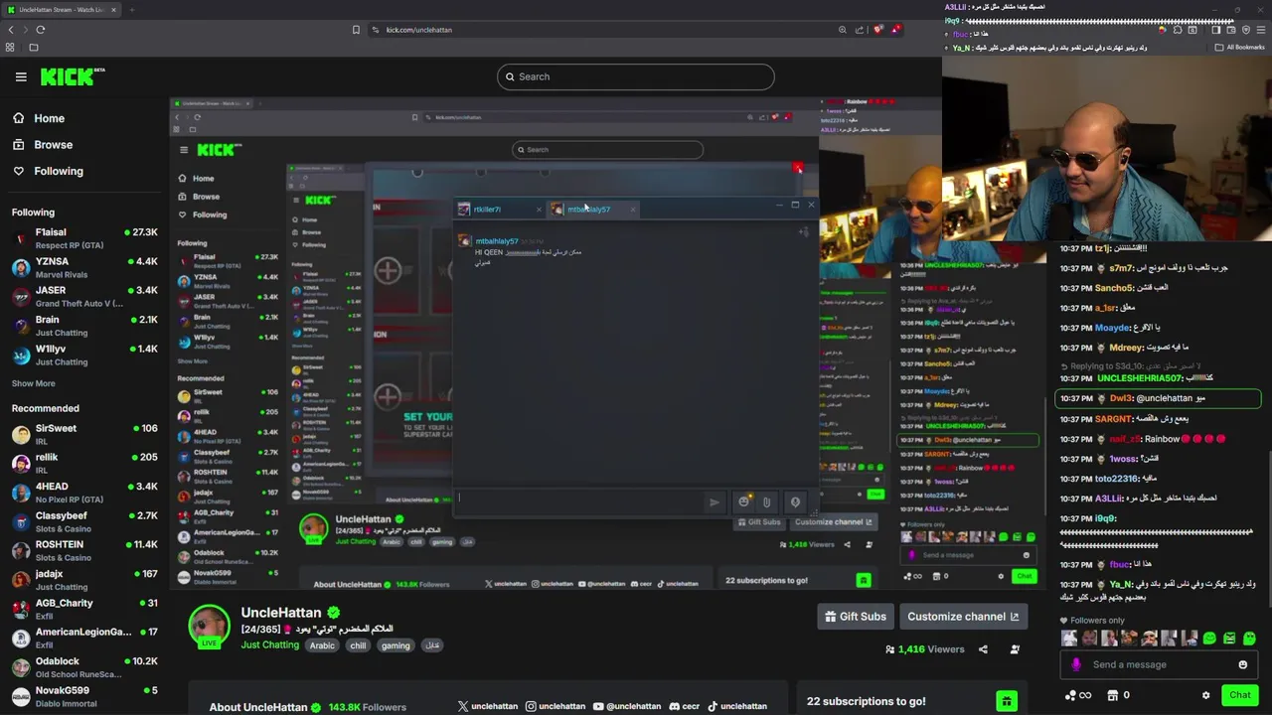Focus the Kick Search field
The width and height of the screenshot is (1272, 715).
pos(636,76)
